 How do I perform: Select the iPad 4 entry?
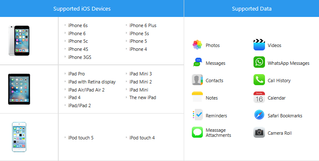coord(74,97)
